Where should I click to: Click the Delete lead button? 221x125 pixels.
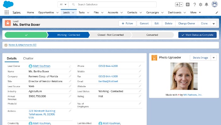(x=169, y=24)
